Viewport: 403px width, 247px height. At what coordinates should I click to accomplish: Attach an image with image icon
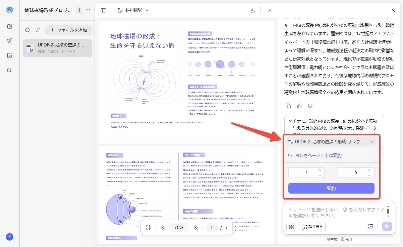[370, 226]
